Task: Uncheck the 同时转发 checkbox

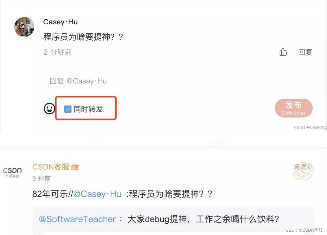Action: coord(68,109)
